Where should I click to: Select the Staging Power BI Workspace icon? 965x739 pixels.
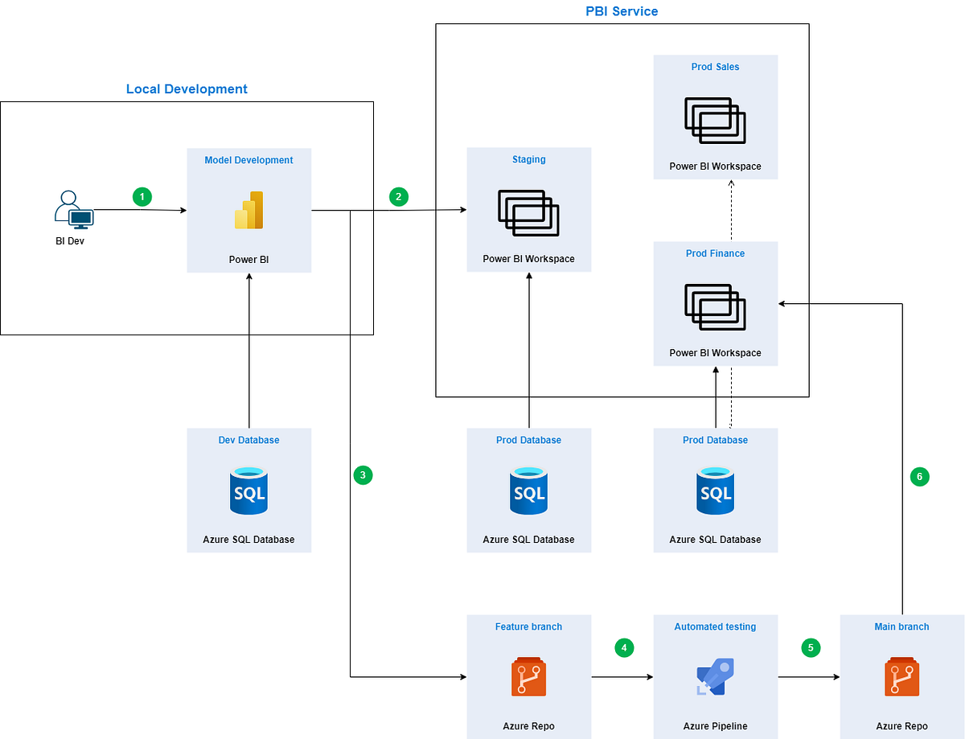(528, 213)
